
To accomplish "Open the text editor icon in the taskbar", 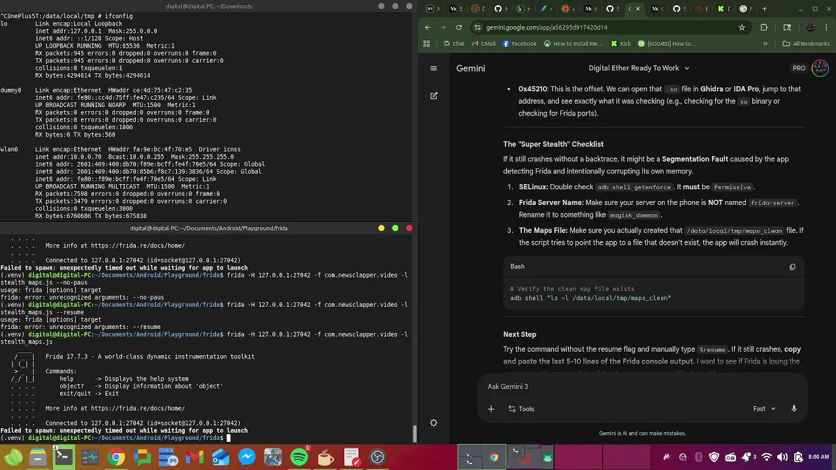I will click(x=351, y=457).
